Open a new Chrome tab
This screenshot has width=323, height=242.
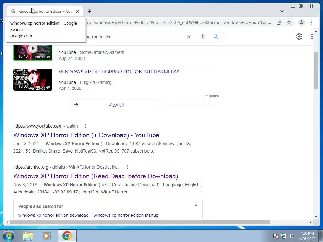pos(89,11)
